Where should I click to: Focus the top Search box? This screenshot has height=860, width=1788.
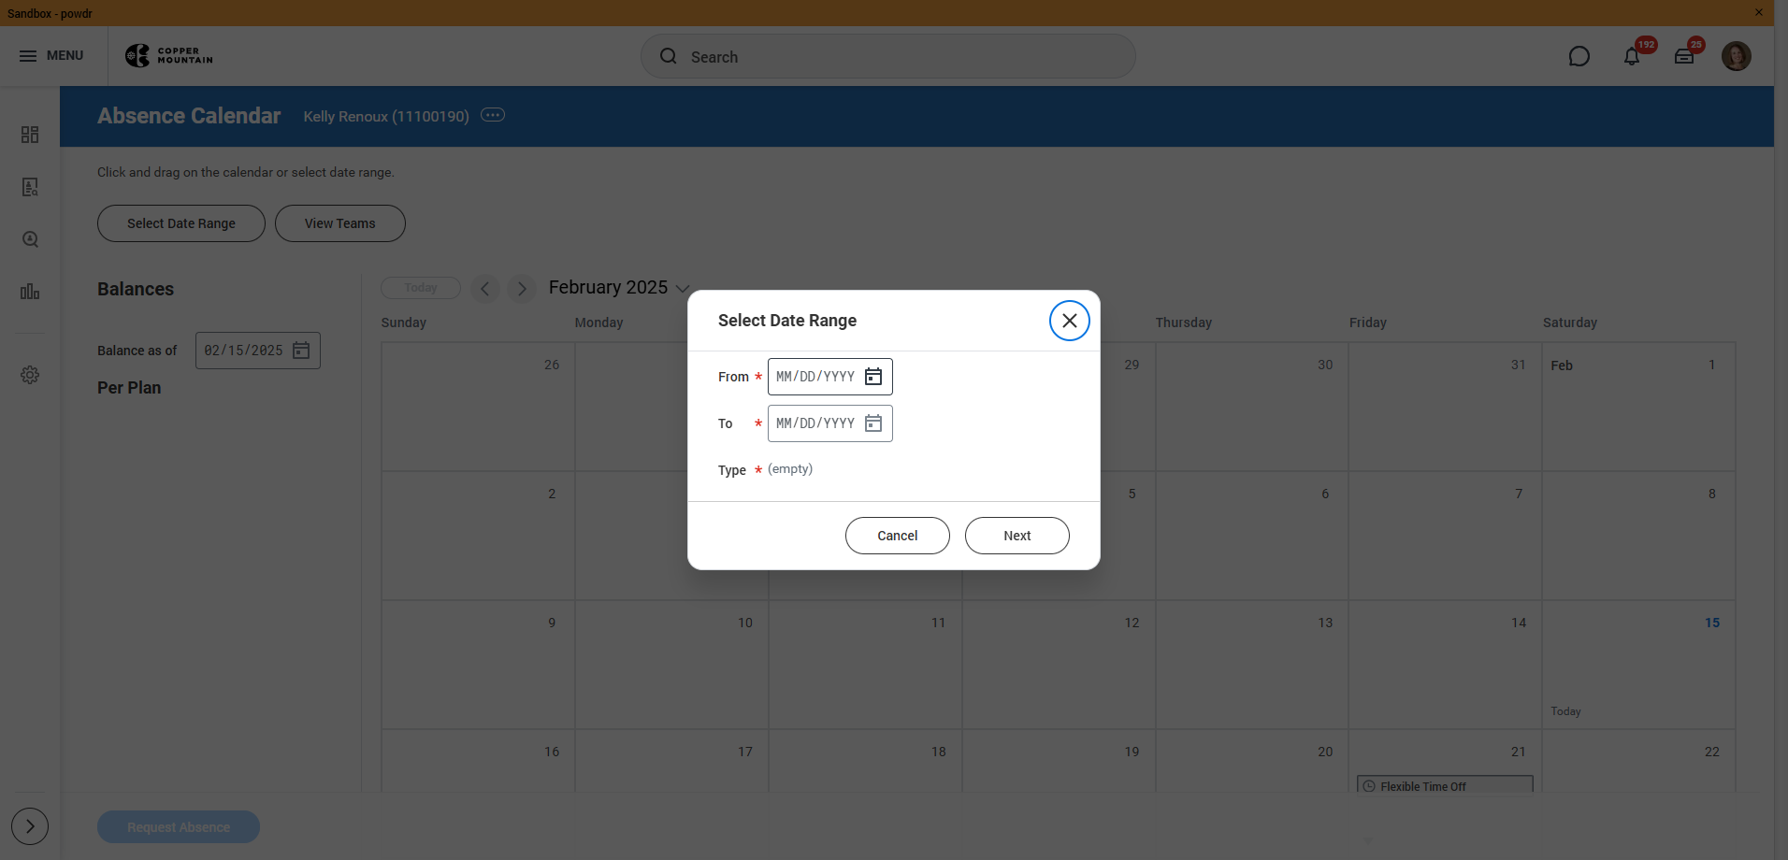tap(888, 57)
